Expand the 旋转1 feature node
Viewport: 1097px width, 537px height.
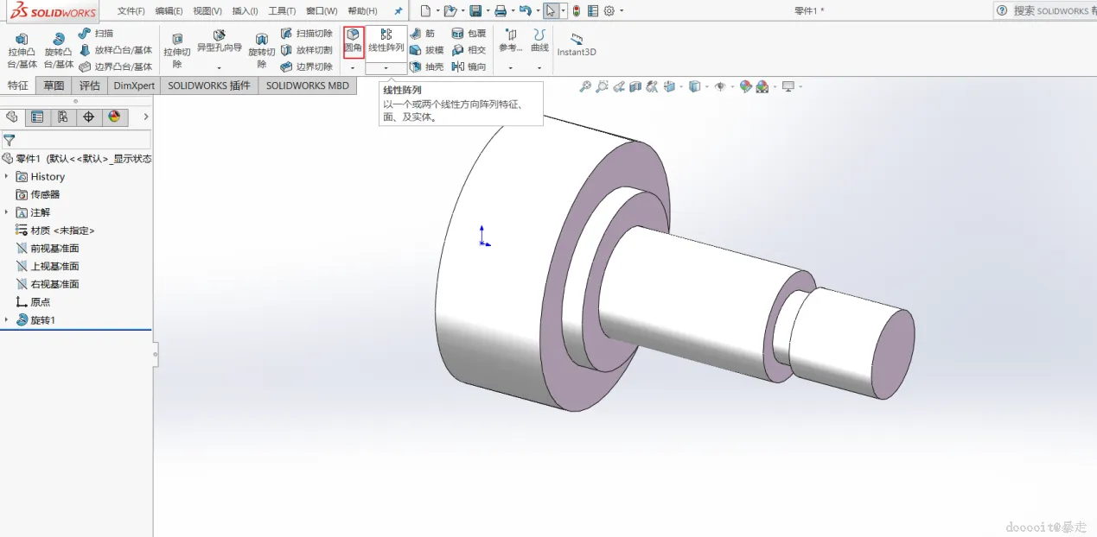point(7,320)
